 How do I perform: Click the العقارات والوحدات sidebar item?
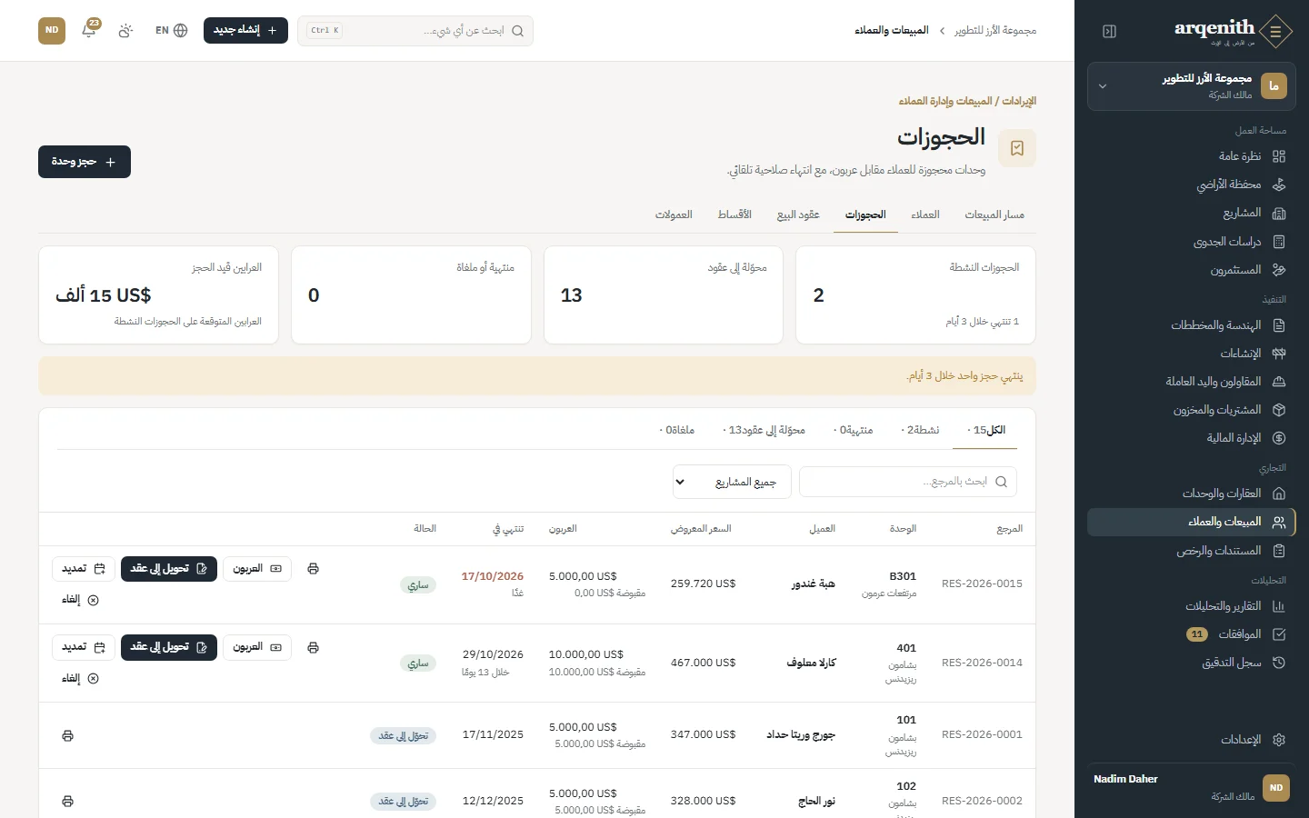click(1191, 494)
